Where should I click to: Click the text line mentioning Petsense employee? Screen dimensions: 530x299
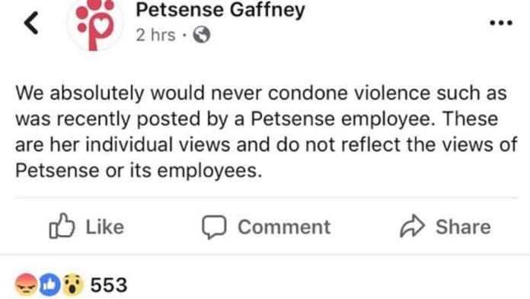point(257,119)
